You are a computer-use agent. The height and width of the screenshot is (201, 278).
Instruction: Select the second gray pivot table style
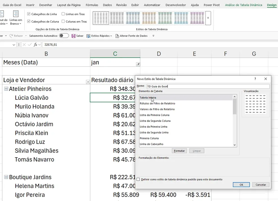(x=117, y=18)
